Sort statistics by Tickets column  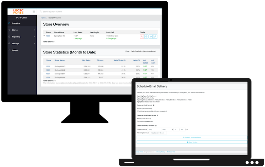pyautogui.click(x=100, y=60)
